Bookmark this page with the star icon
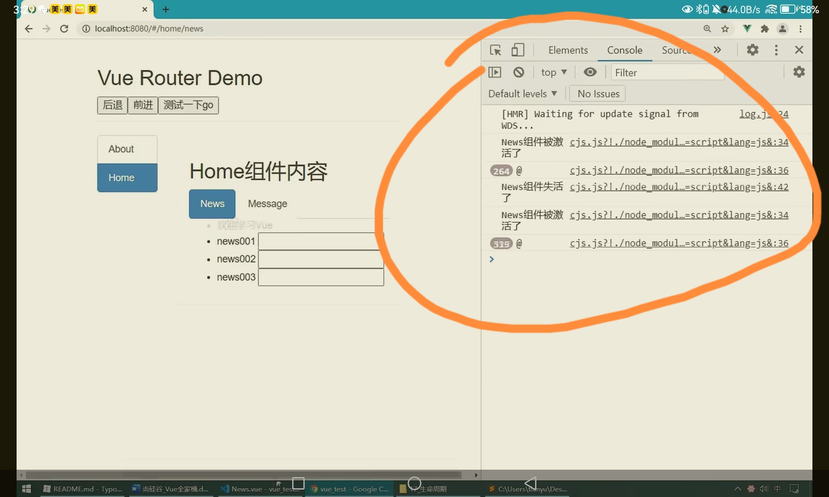The height and width of the screenshot is (497, 829). point(725,29)
